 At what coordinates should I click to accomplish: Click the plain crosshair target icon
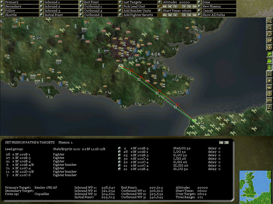point(269,34)
